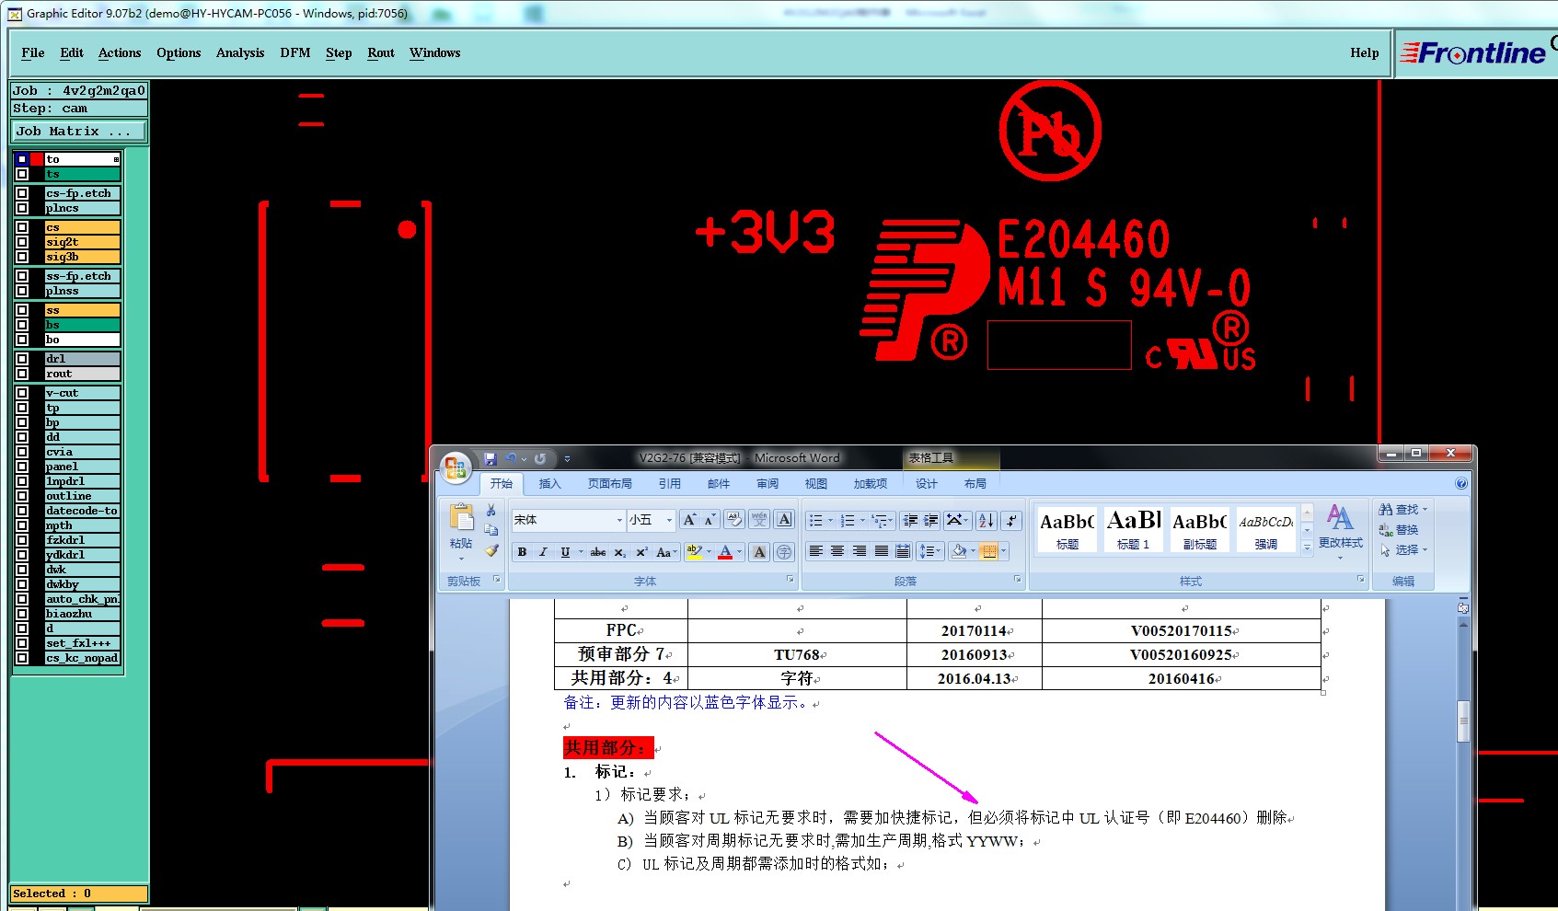Click the yellow text highlight swatch
Image resolution: width=1558 pixels, height=911 pixels.
[x=694, y=552]
